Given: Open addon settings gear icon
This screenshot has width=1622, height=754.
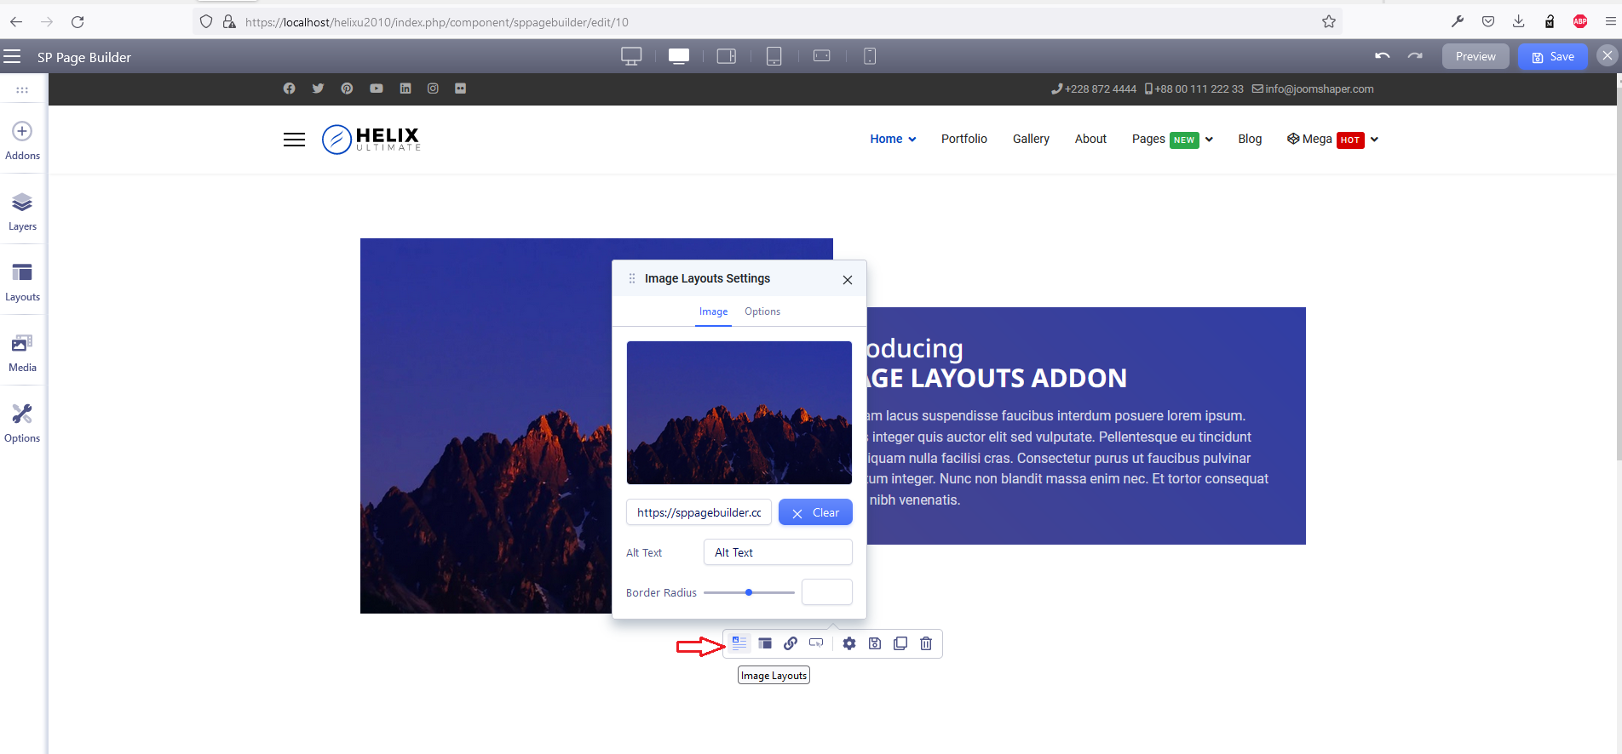Looking at the screenshot, I should click(x=849, y=643).
